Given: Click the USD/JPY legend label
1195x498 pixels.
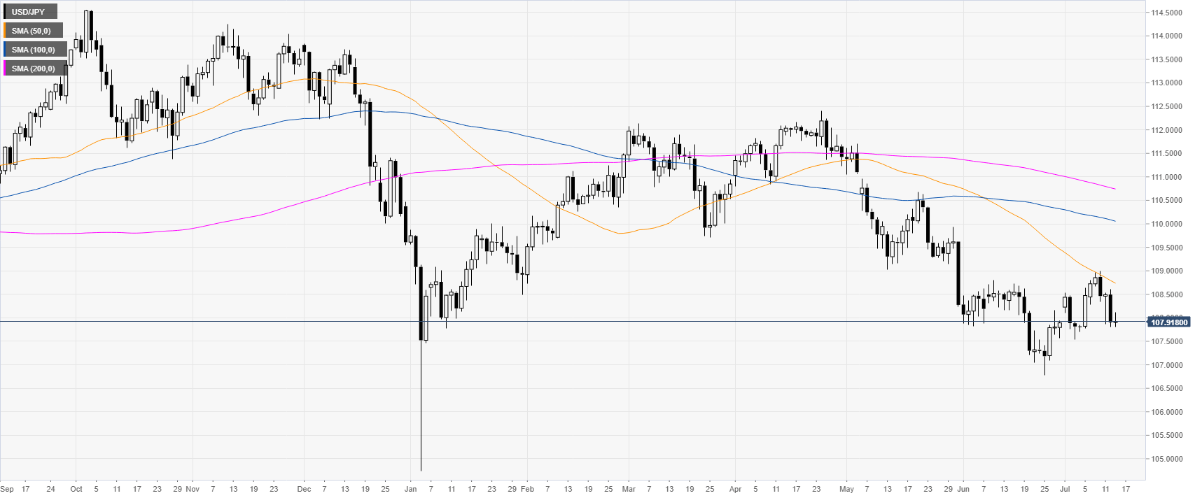Looking at the screenshot, I should [x=28, y=12].
